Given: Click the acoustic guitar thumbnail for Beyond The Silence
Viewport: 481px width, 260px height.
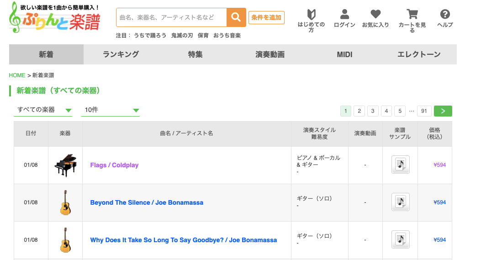Looking at the screenshot, I should 65,202.
